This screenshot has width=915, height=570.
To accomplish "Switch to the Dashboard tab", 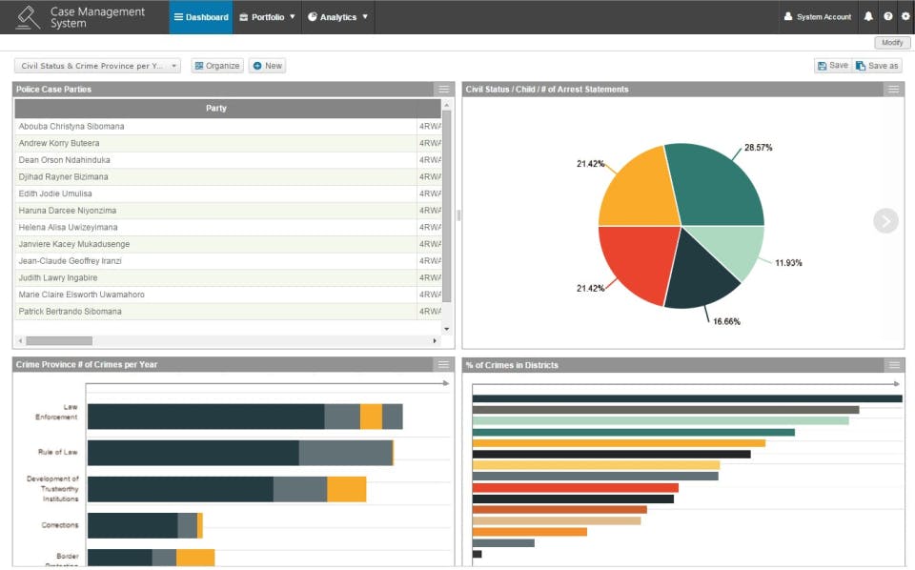I will pyautogui.click(x=200, y=16).
